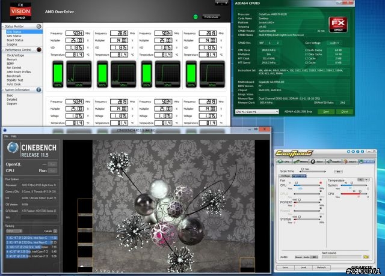Select Logging in OverDrive sidebar

[12, 44]
